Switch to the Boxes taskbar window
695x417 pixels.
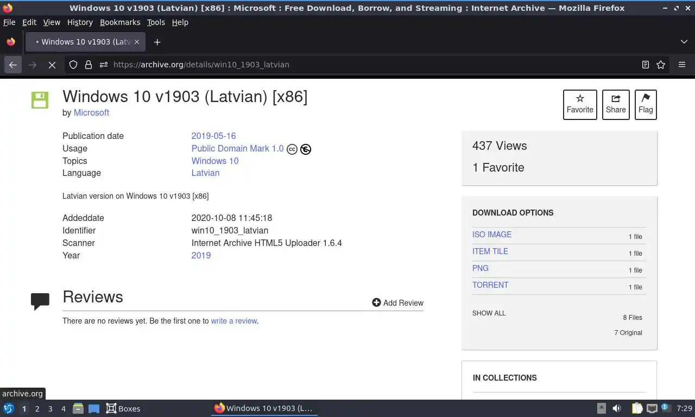123,408
